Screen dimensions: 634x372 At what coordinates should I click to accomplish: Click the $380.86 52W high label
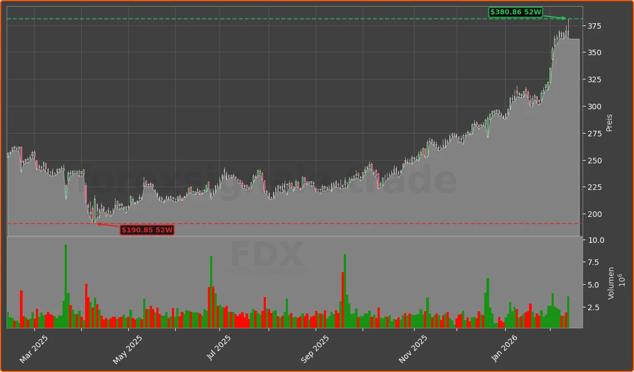point(516,12)
